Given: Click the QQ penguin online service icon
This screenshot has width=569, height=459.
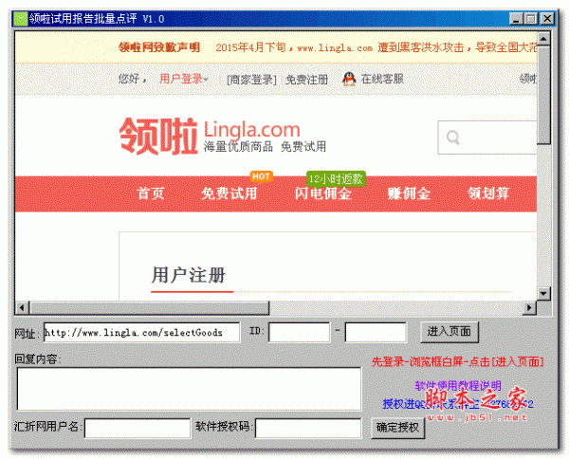Looking at the screenshot, I should click(349, 79).
